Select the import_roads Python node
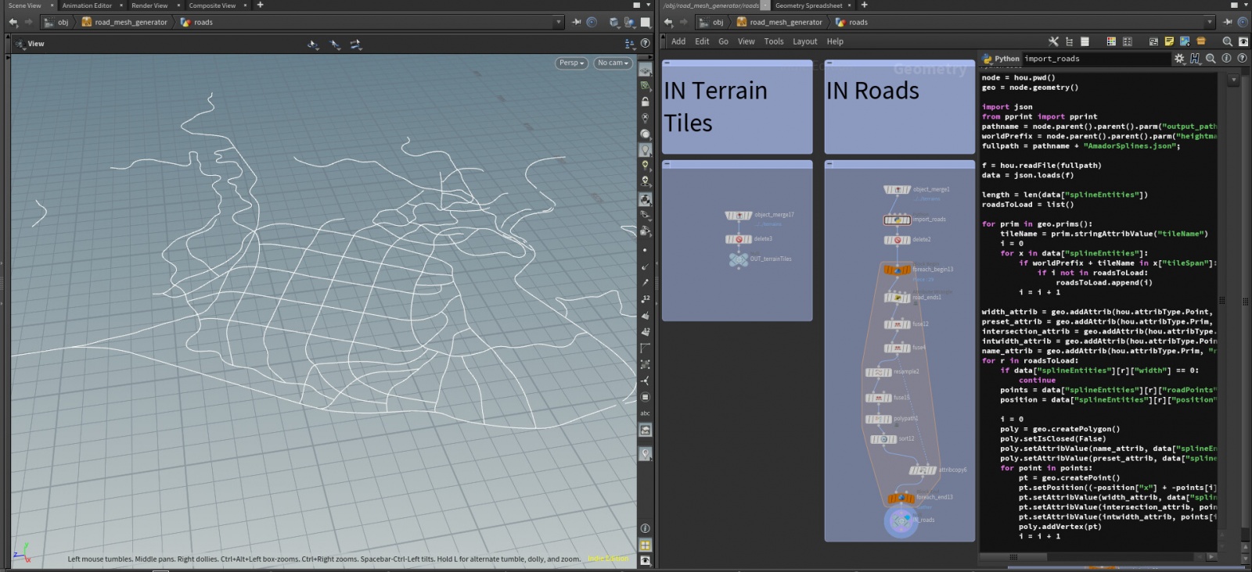Image resolution: width=1252 pixels, height=572 pixels. click(898, 220)
